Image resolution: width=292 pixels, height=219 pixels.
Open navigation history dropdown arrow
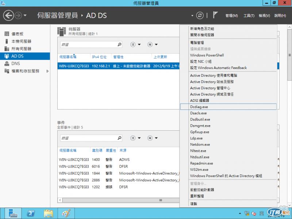[x=25, y=15]
